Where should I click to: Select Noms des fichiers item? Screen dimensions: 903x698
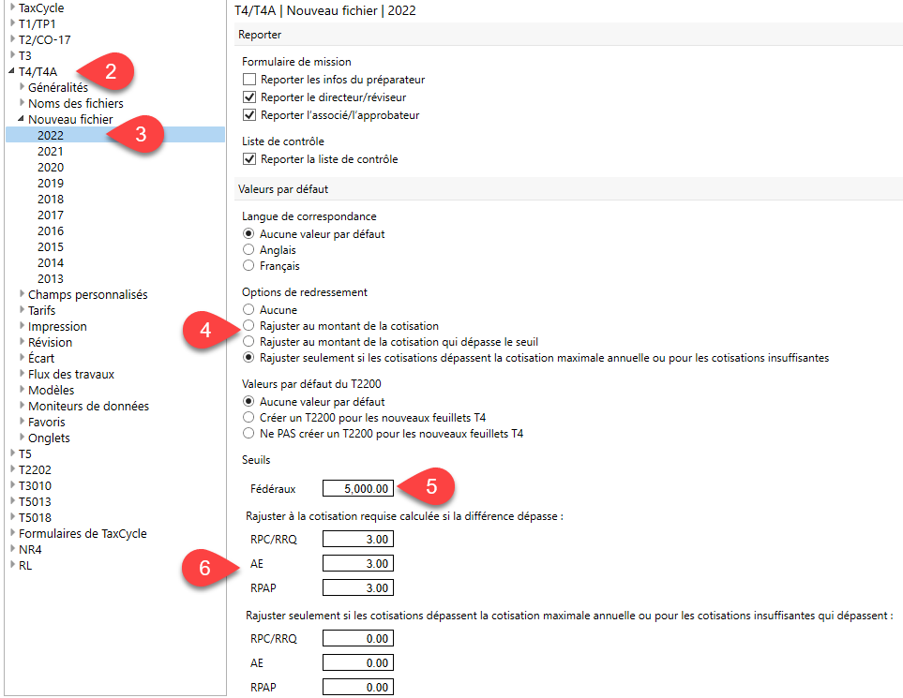click(x=75, y=103)
